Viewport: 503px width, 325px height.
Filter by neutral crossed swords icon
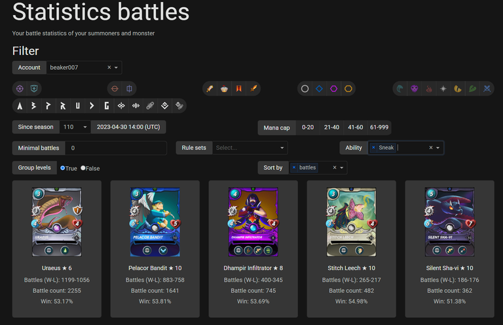[487, 89]
